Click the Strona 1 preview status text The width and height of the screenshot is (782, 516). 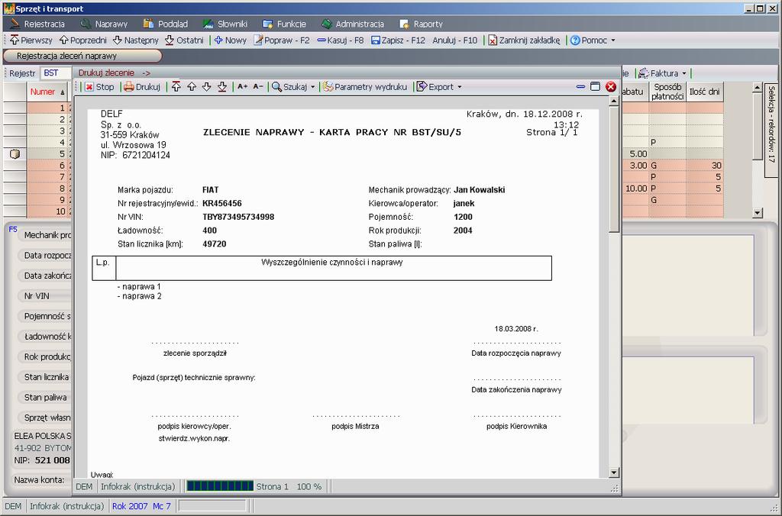pyautogui.click(x=273, y=486)
